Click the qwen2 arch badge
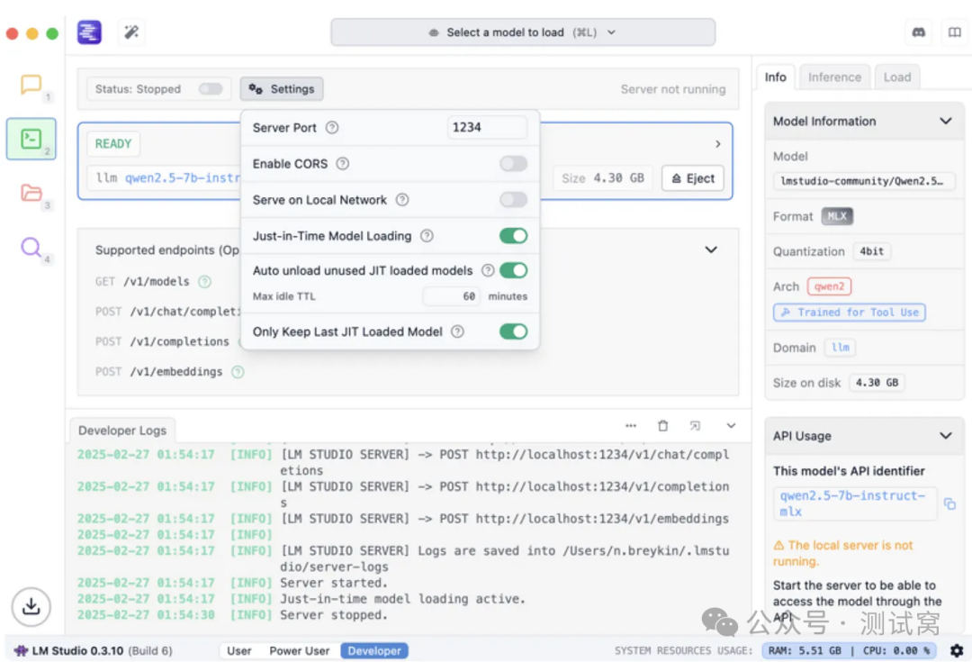This screenshot has height=662, width=972. (x=829, y=286)
